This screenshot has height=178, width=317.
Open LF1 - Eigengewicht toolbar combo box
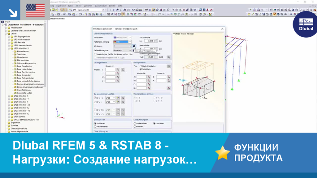click(88, 10)
